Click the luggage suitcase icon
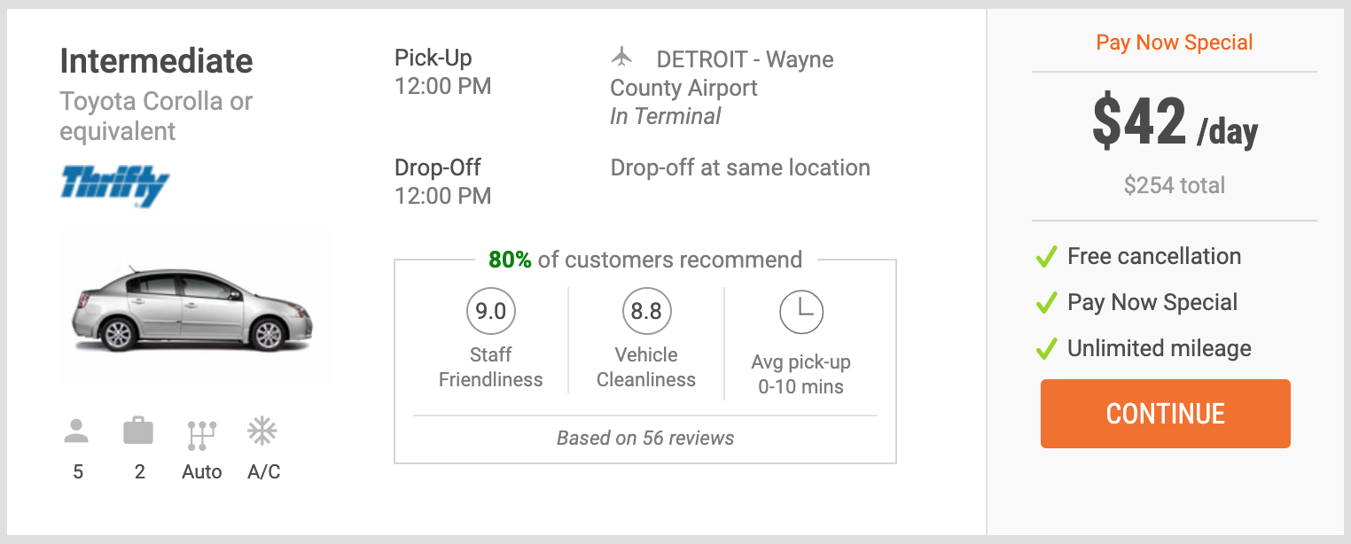The height and width of the screenshot is (544, 1351). [138, 431]
